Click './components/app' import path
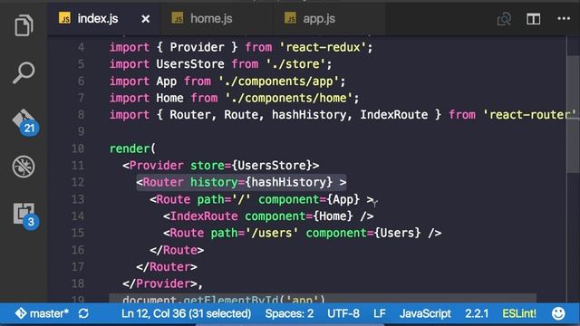The height and width of the screenshot is (326, 580). 278,81
